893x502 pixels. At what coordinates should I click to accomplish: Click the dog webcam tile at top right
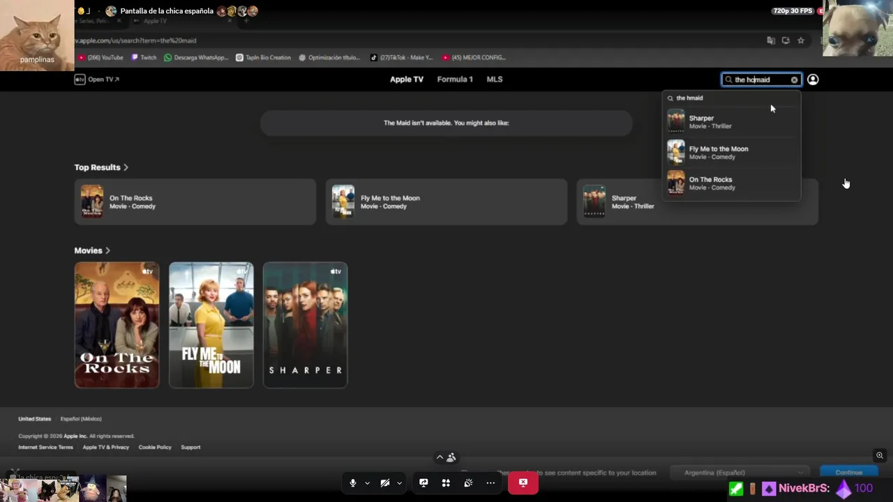point(857,29)
